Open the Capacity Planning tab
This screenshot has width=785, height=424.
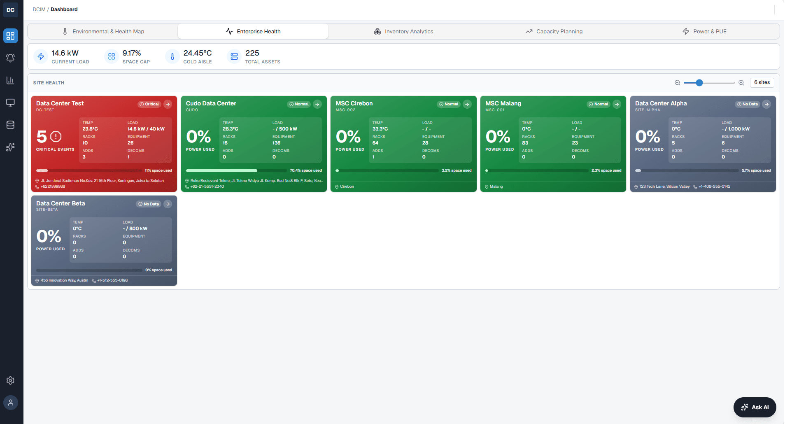(554, 31)
